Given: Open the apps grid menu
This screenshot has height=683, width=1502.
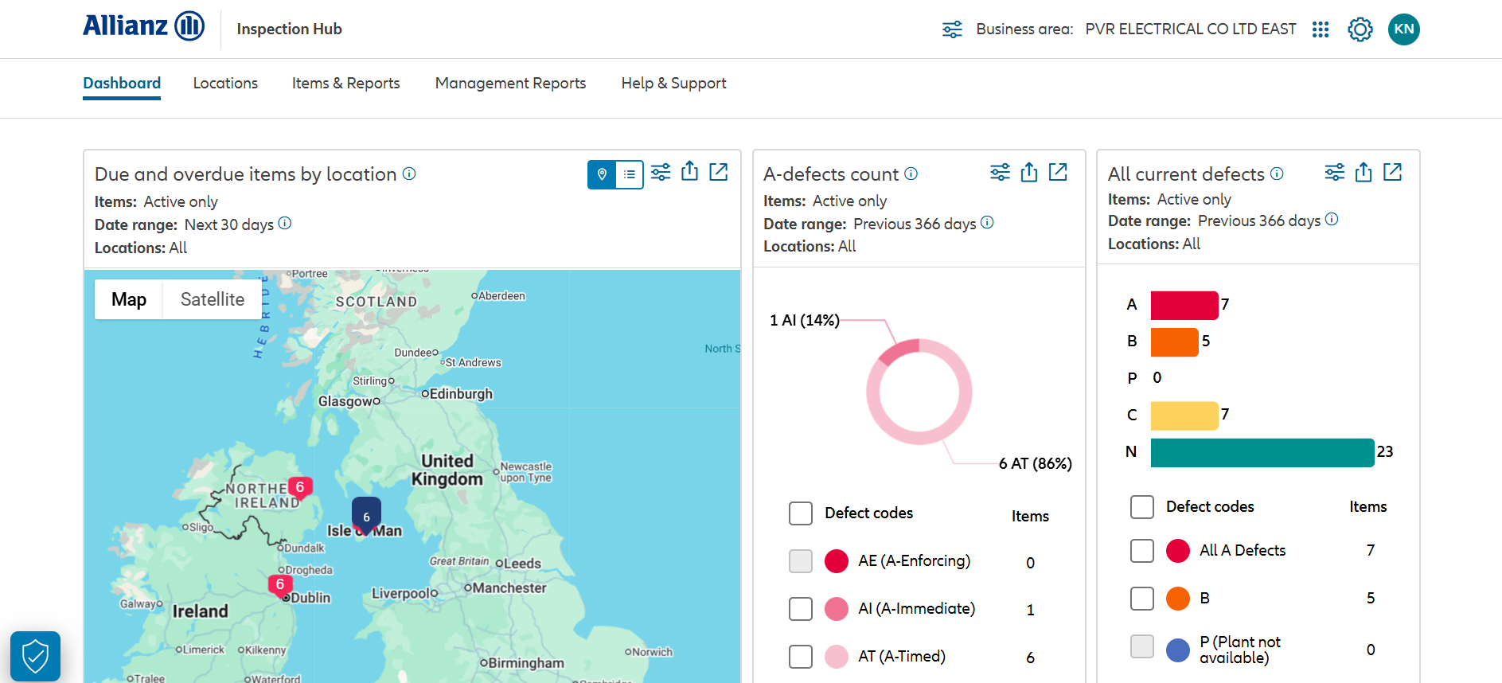Looking at the screenshot, I should click(x=1320, y=29).
